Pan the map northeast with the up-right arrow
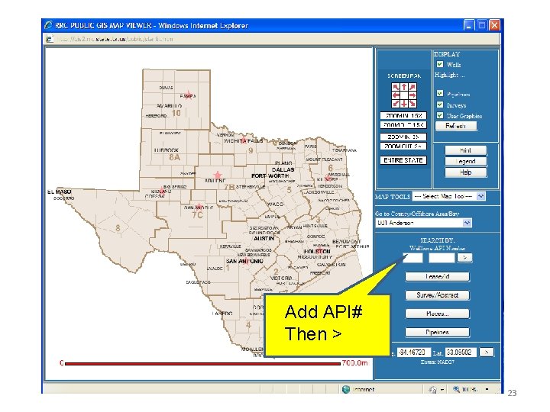 (412, 87)
